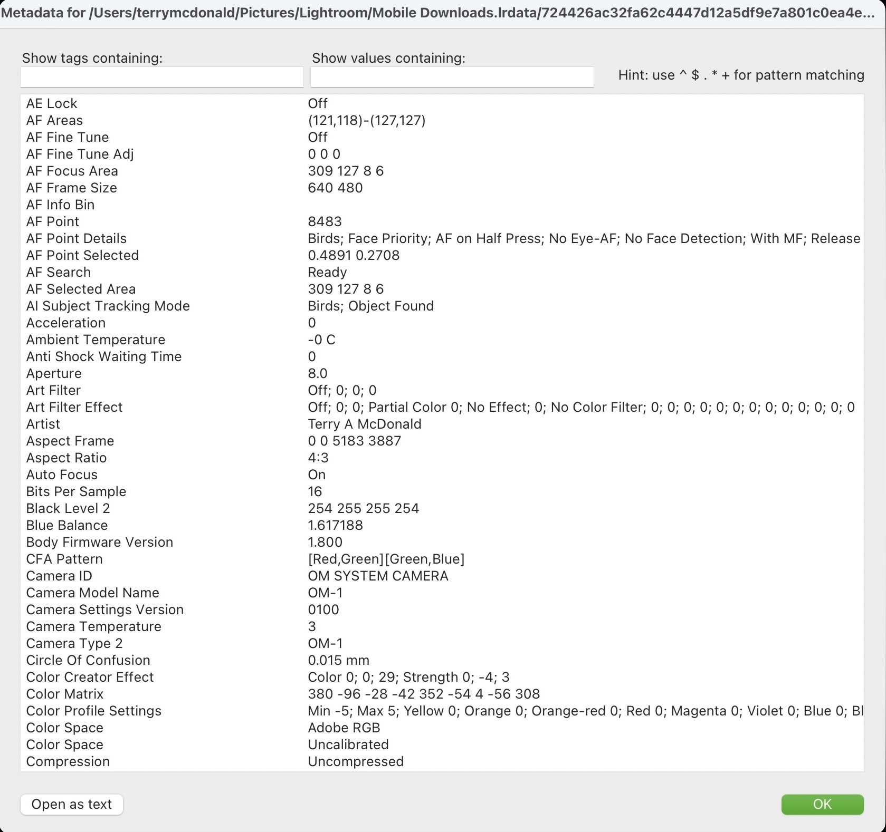Click the Camera Model Name row
This screenshot has height=832, width=886.
pyautogui.click(x=92, y=593)
